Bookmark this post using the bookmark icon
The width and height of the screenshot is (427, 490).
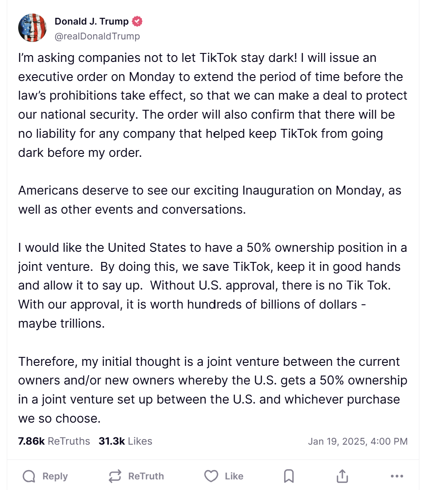[x=289, y=476]
